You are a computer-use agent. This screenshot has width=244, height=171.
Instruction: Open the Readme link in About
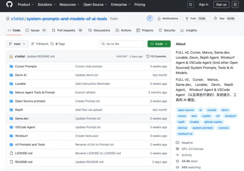pyautogui.click(x=187, y=143)
